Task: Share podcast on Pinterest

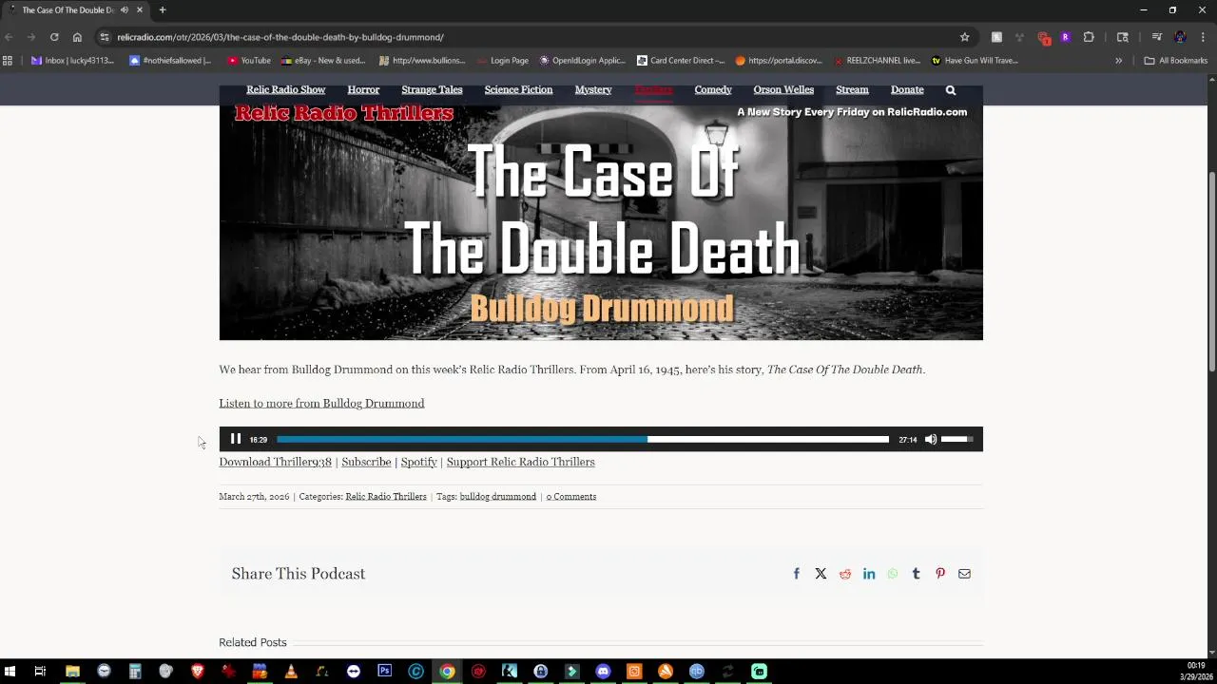Action: (940, 574)
